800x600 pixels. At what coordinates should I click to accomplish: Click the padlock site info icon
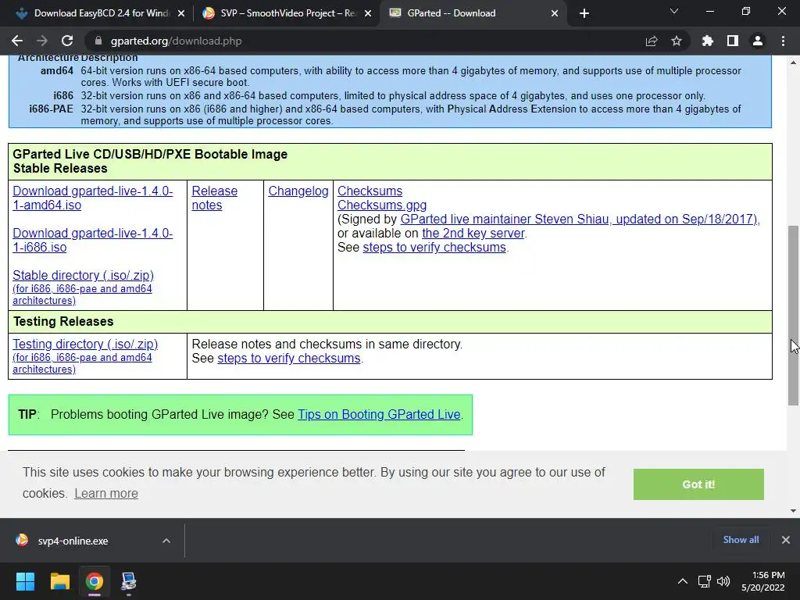(98, 41)
